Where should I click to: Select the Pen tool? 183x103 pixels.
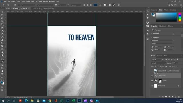[2, 58]
